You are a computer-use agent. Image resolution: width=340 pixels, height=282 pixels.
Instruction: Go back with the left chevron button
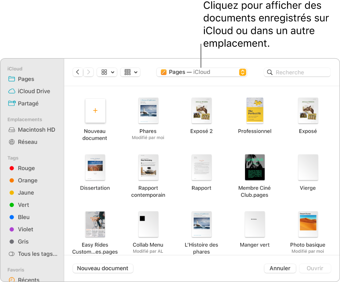pyautogui.click(x=78, y=72)
